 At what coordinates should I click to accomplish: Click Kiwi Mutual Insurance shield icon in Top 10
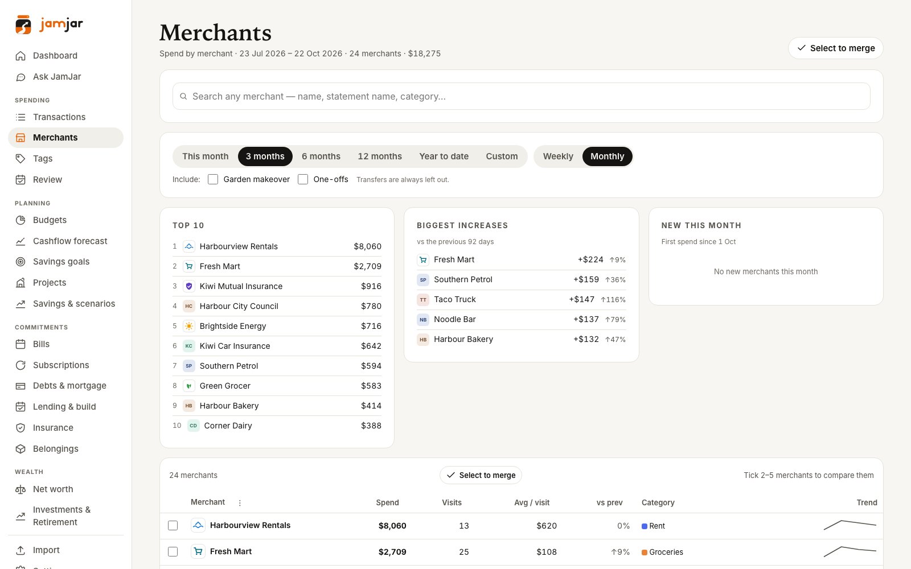pos(189,286)
